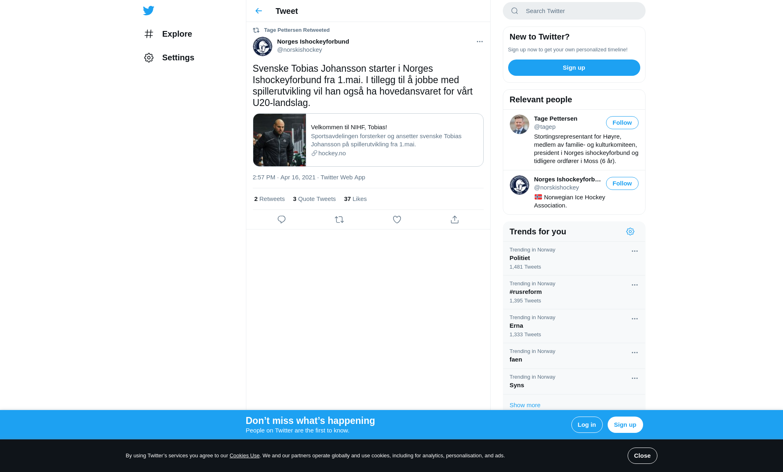Image resolution: width=783 pixels, height=472 pixels.
Task: View the 3 Quote Tweets
Action: (x=314, y=199)
